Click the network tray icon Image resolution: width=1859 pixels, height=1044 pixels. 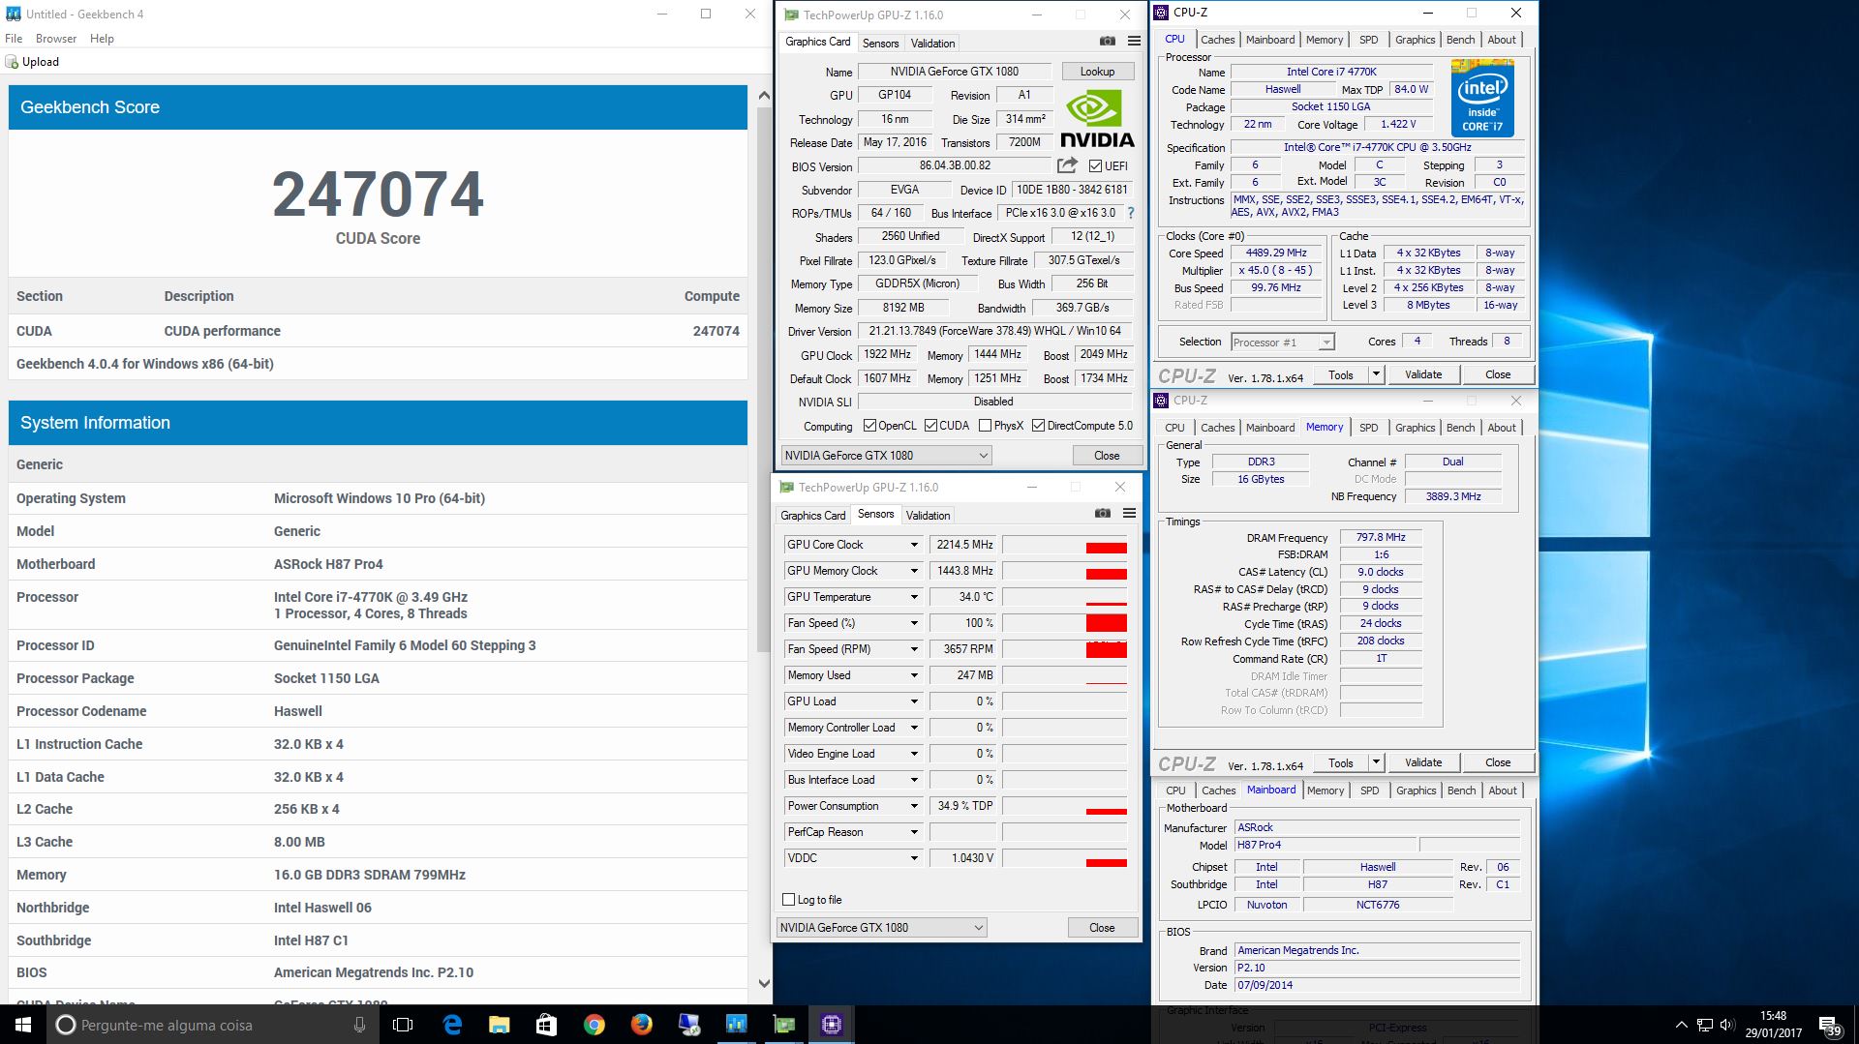[x=1704, y=1025]
